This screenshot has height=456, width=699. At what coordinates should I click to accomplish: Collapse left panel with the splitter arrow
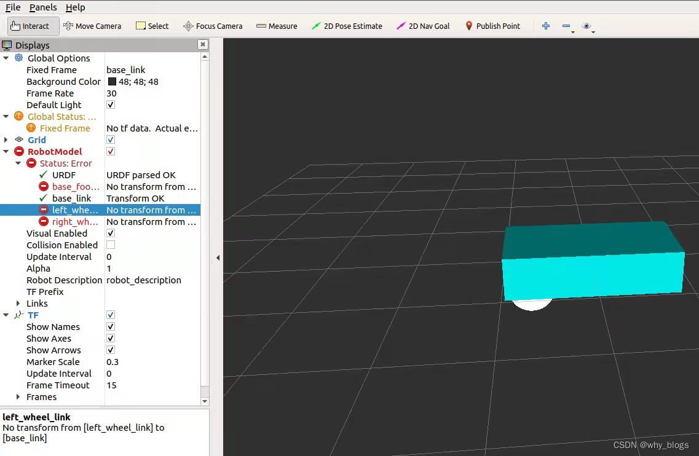pos(218,257)
